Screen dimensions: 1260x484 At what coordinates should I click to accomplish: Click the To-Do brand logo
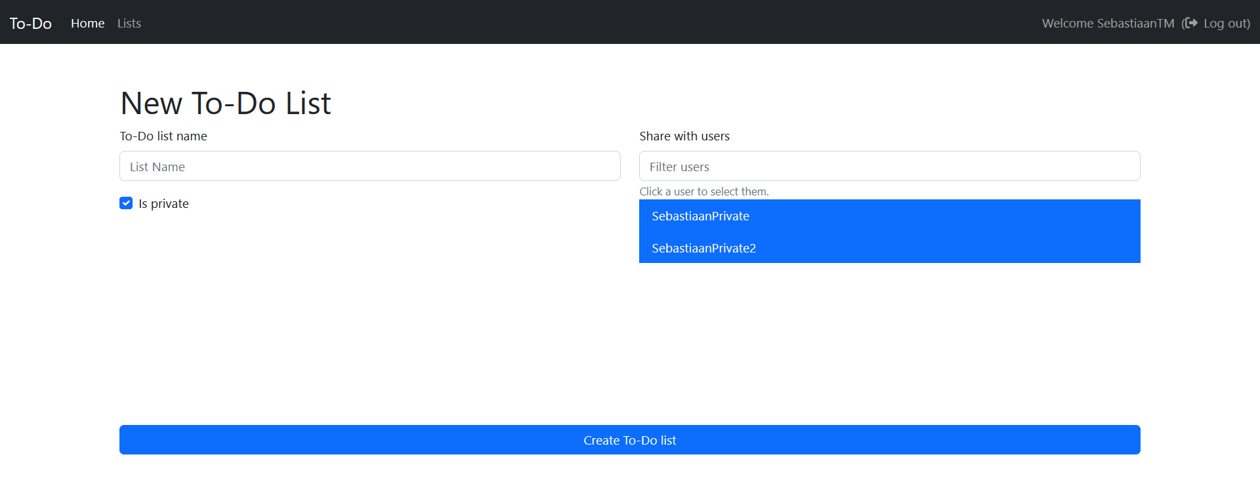(x=31, y=23)
